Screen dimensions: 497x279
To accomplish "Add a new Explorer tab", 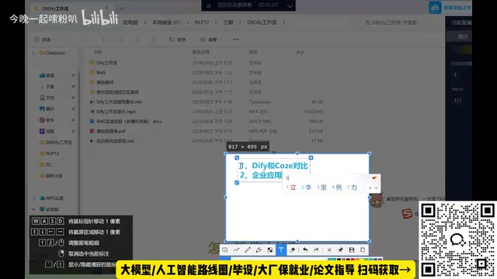I will click(x=122, y=9).
